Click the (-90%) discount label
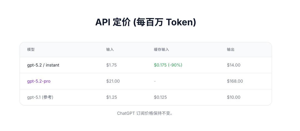 [175, 65]
